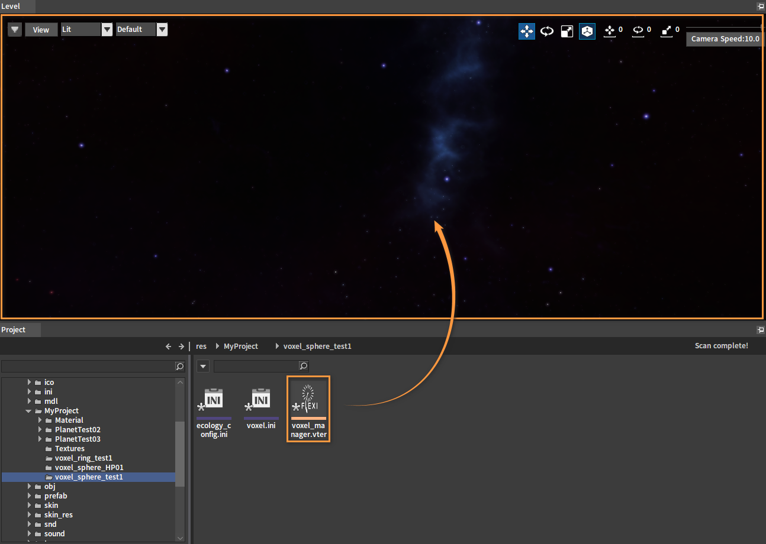This screenshot has height=544, width=766.
Task: Expand the obj folder
Action: (29, 487)
